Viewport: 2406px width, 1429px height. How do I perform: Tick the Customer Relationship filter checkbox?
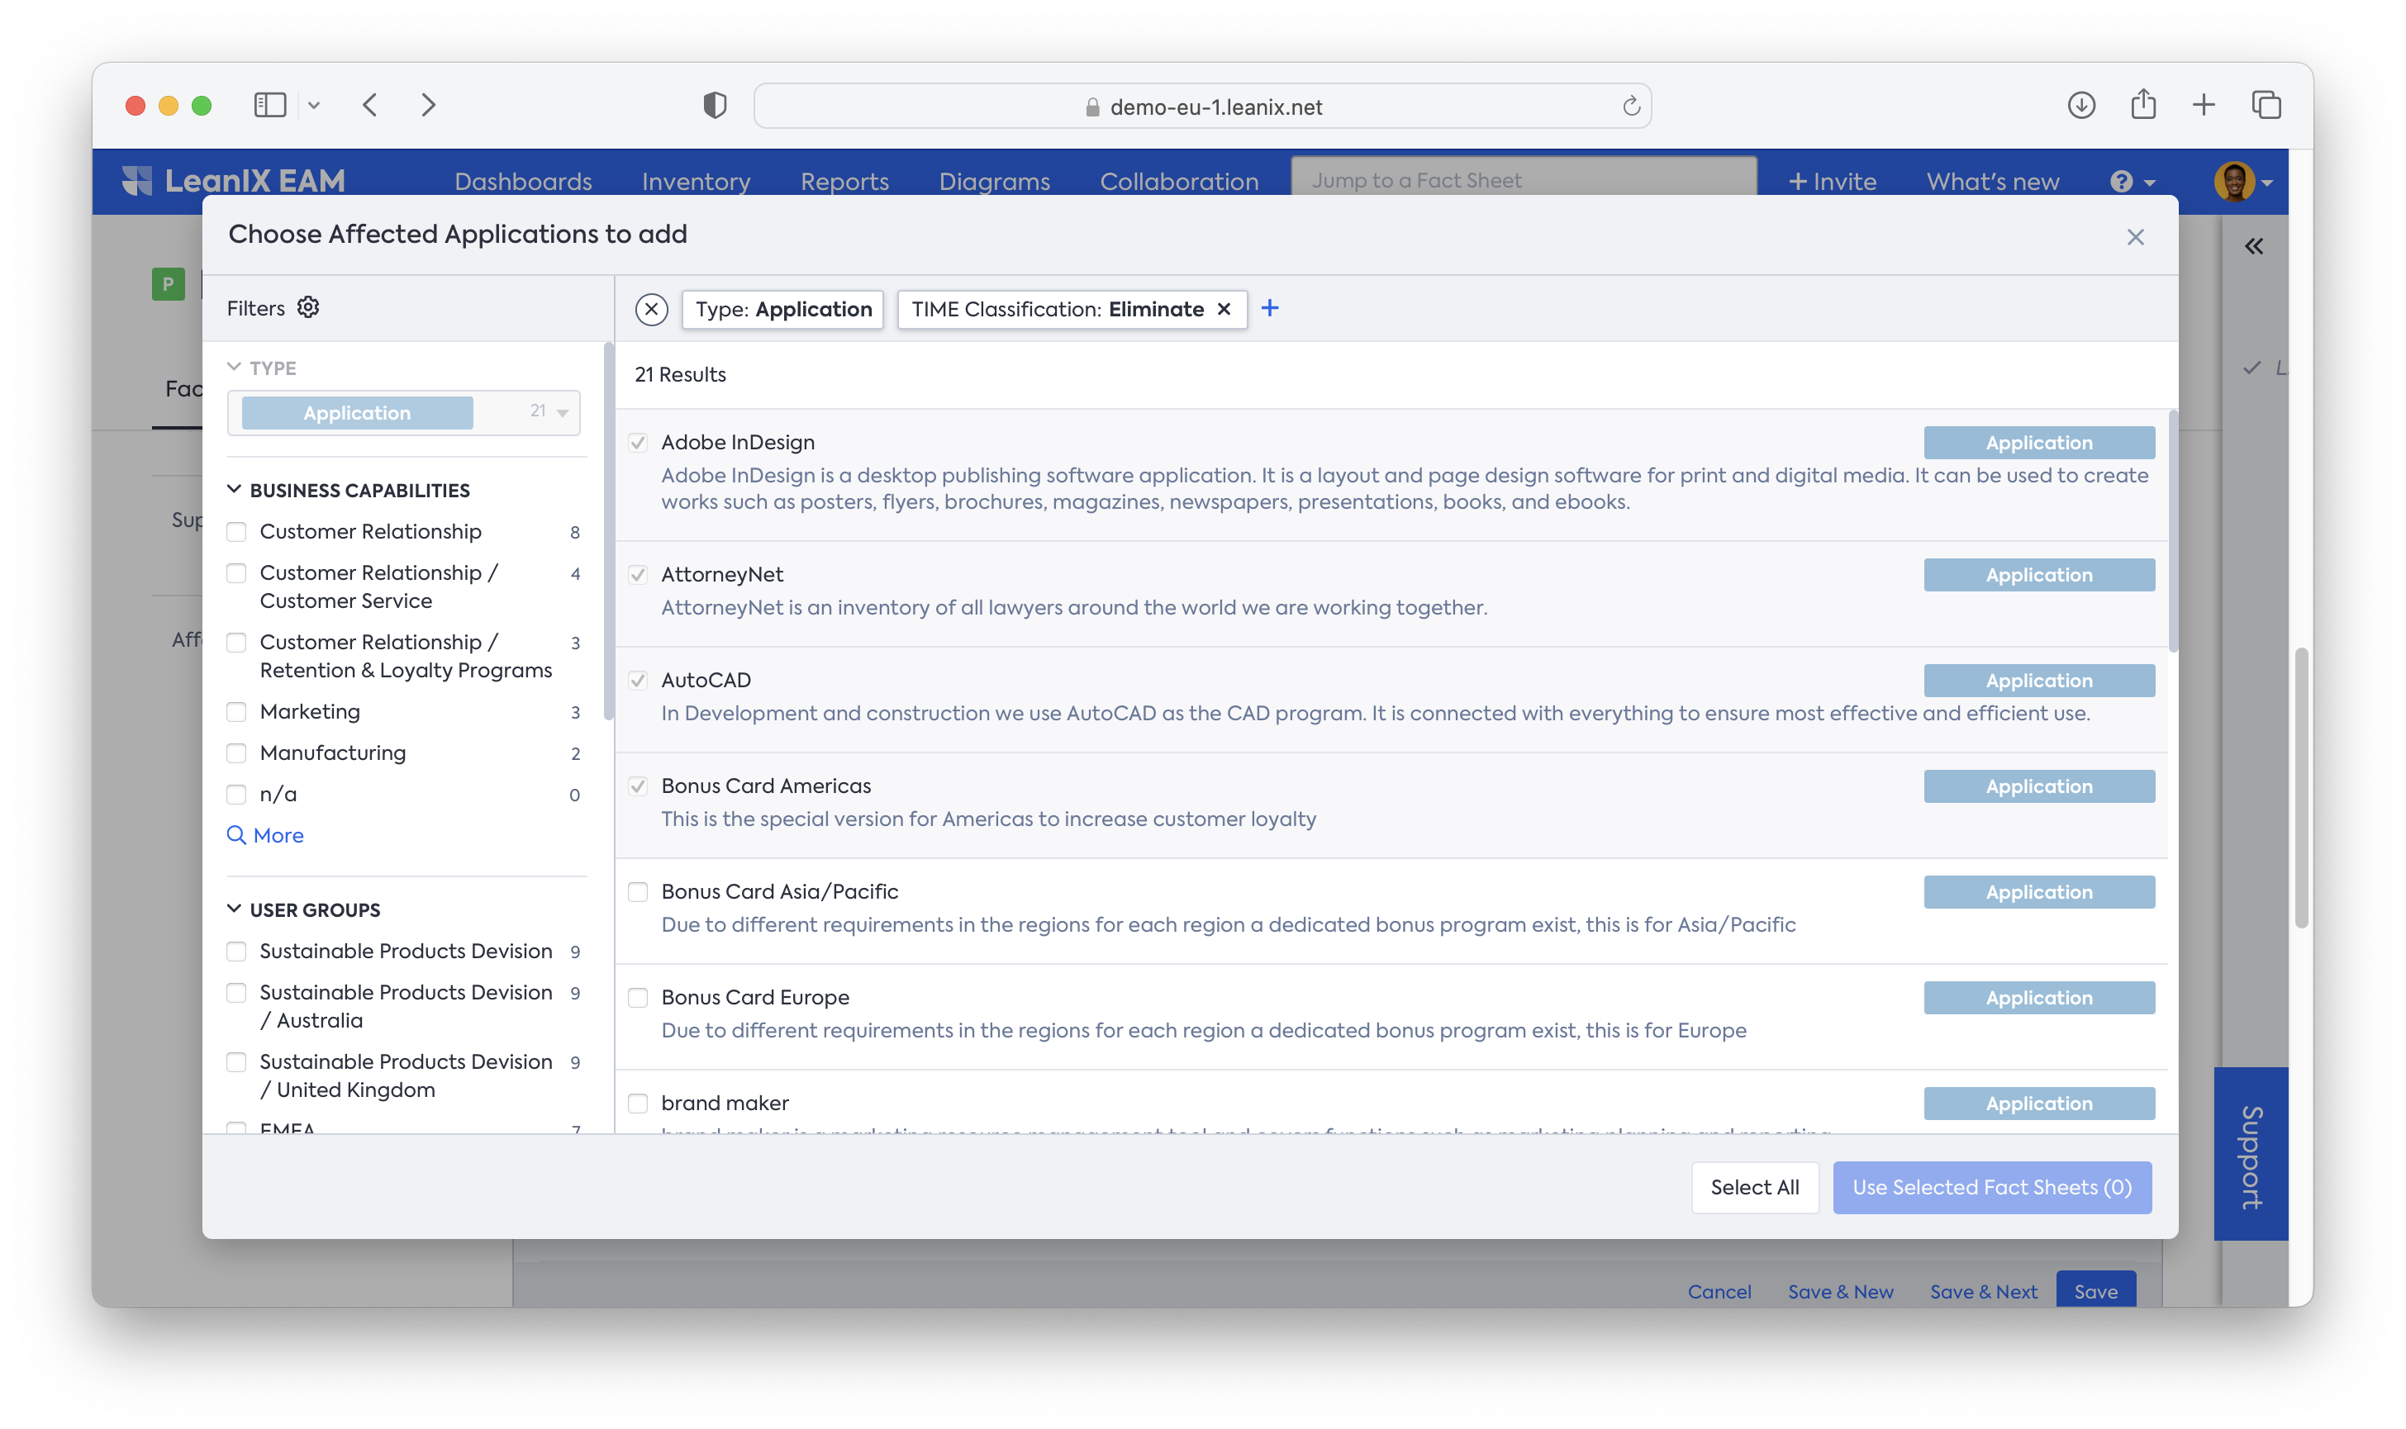(236, 532)
